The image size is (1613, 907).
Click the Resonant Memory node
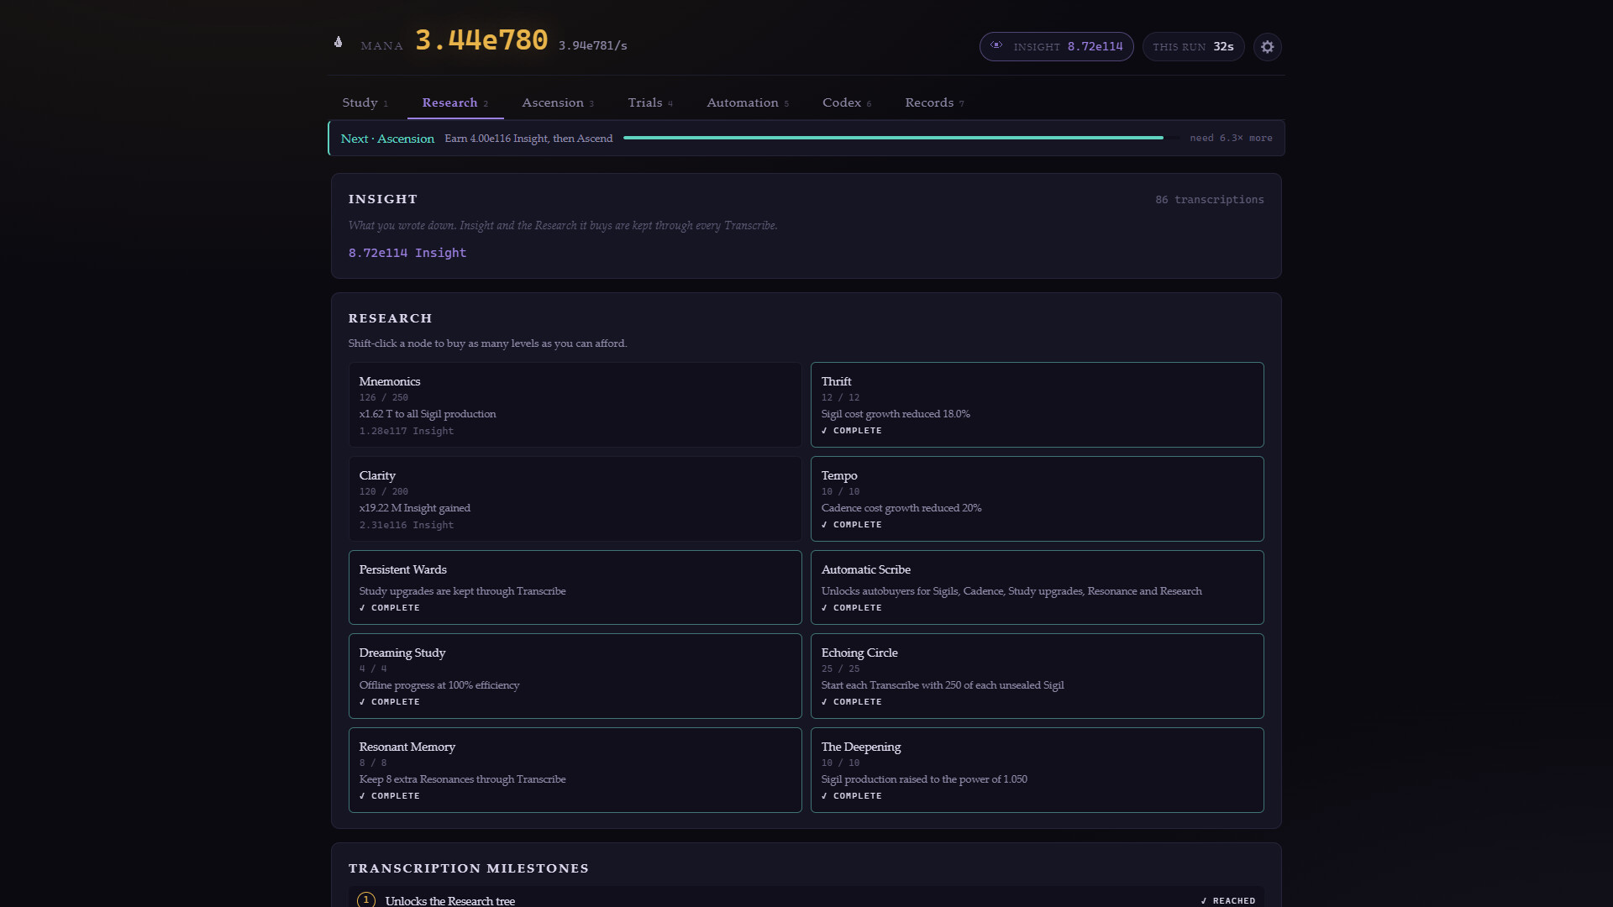coord(575,770)
